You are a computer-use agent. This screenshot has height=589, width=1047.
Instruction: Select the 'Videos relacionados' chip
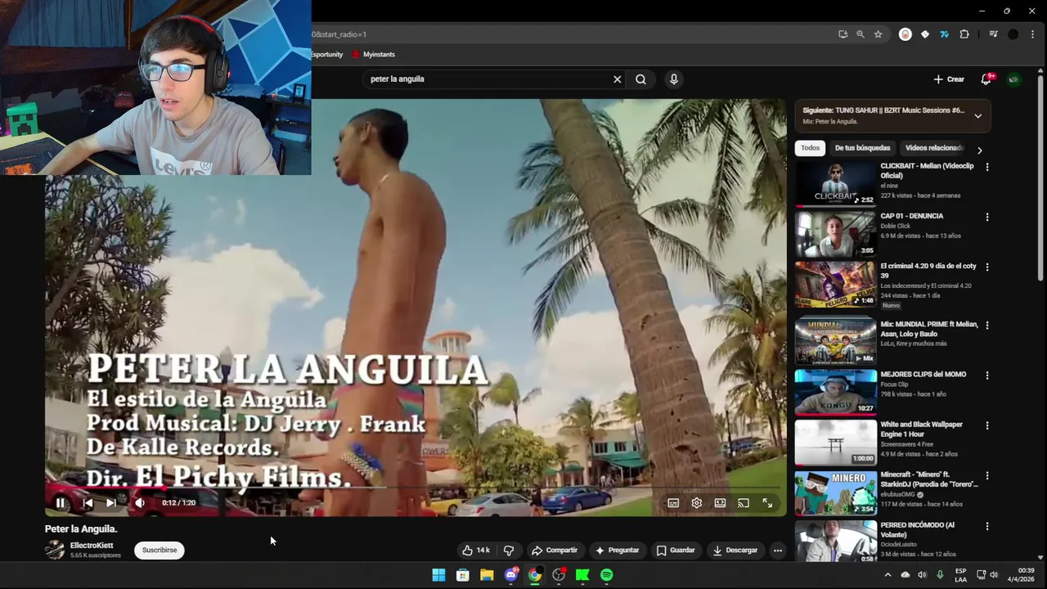pos(934,148)
